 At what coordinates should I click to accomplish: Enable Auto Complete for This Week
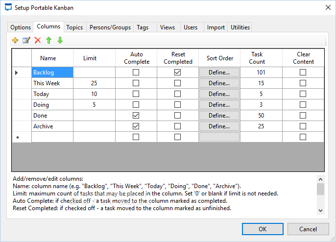pos(136,83)
